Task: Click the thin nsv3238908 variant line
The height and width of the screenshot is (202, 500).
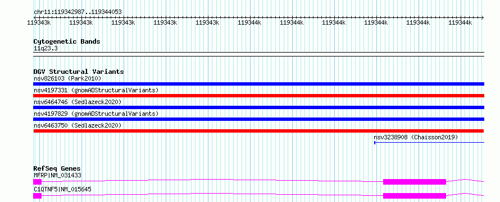Action: (429, 143)
